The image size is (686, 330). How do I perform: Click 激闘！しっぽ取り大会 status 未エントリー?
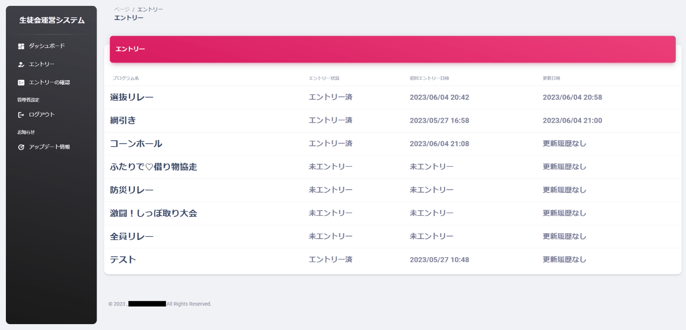click(331, 213)
